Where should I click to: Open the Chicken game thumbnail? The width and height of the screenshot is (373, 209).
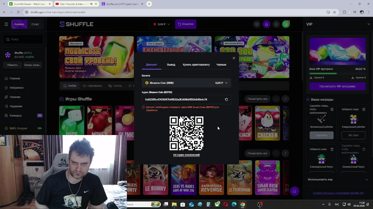pyautogui.click(x=268, y=123)
